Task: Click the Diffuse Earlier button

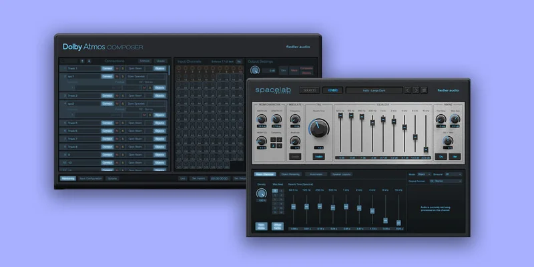Action: pos(278,226)
